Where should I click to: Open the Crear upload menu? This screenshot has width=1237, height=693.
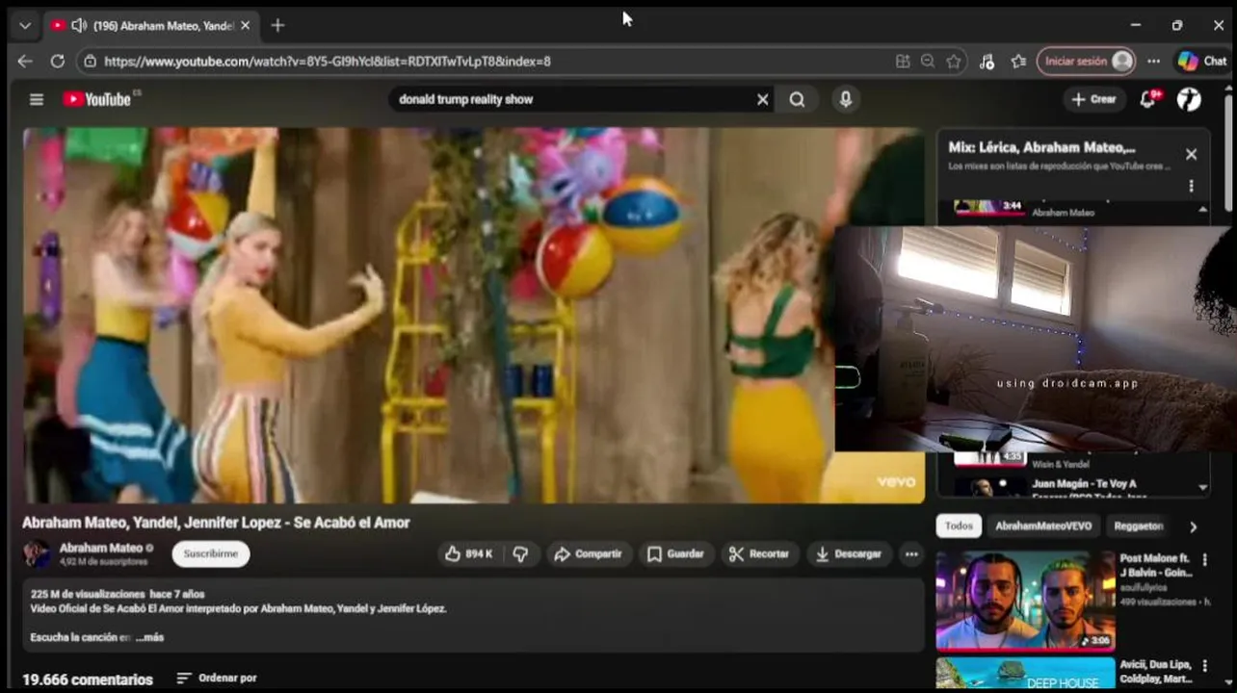pos(1093,99)
